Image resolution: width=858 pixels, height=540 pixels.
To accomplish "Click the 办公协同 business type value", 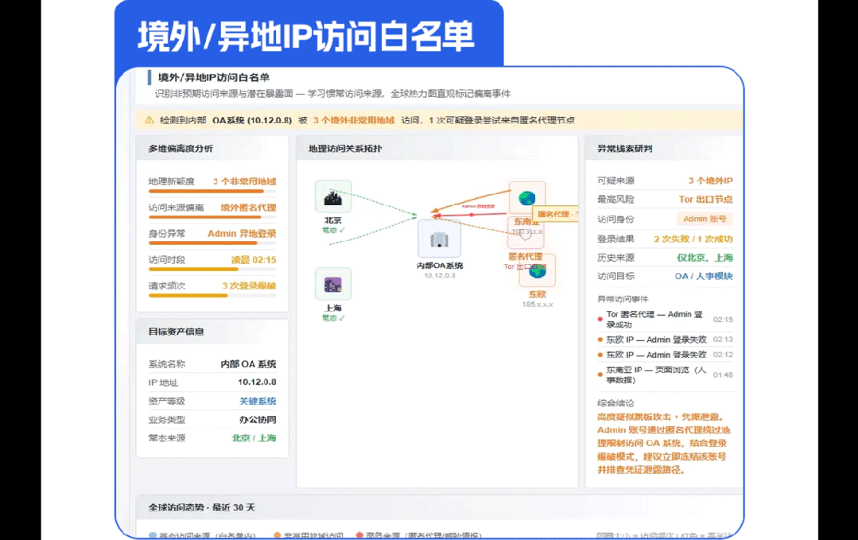I will [x=258, y=420].
